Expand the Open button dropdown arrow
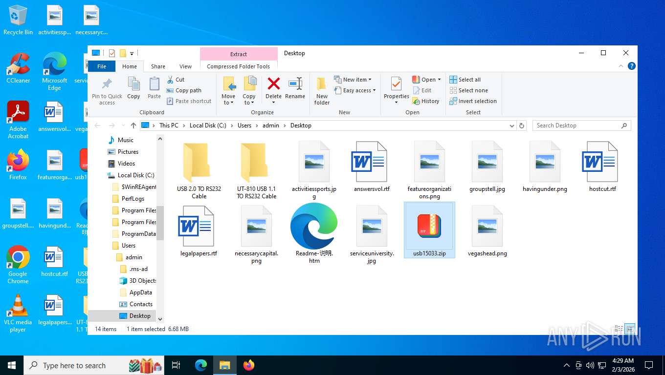The height and width of the screenshot is (375, 665). click(x=439, y=80)
